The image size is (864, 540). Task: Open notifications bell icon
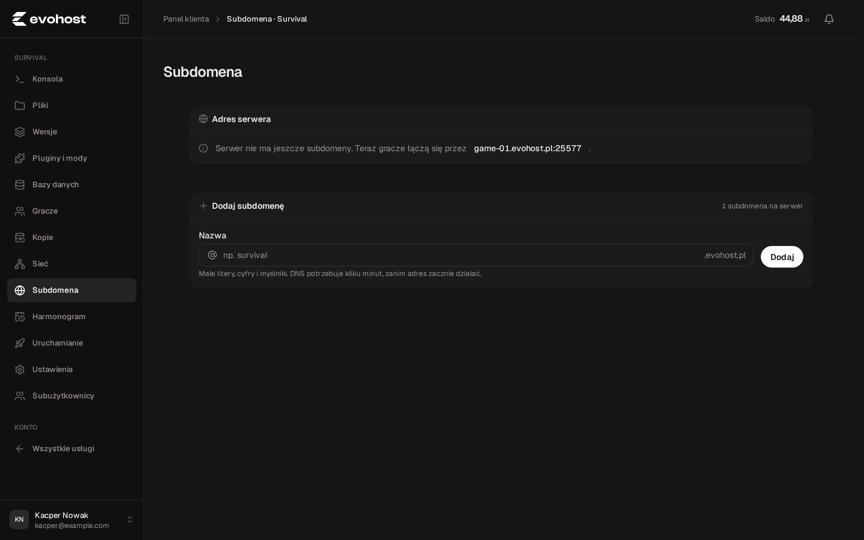(x=829, y=19)
